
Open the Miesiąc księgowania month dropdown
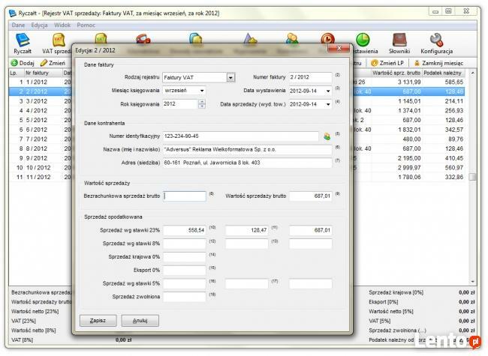point(202,90)
